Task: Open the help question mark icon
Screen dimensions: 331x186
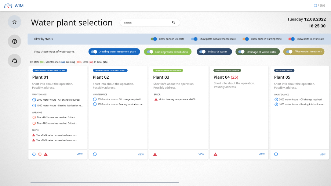Action: 14,41
